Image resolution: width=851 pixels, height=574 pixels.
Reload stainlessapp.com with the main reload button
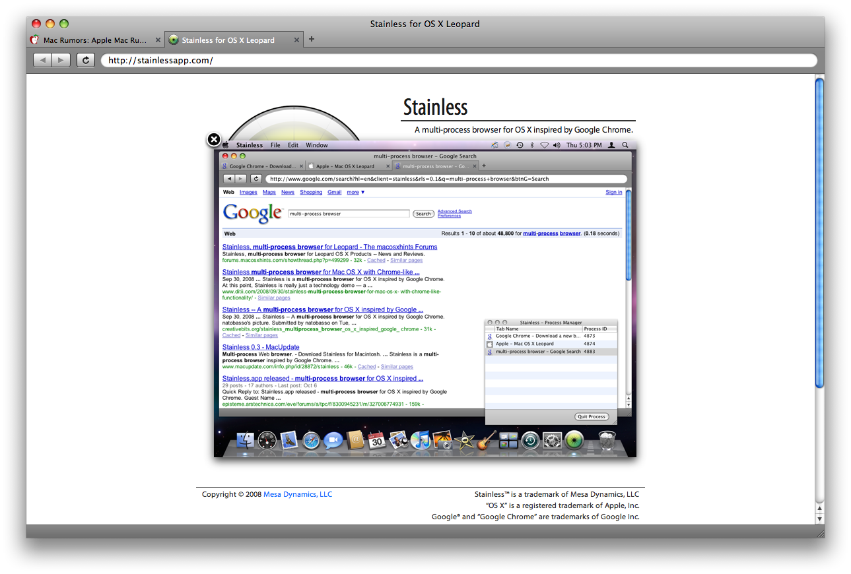tap(86, 60)
